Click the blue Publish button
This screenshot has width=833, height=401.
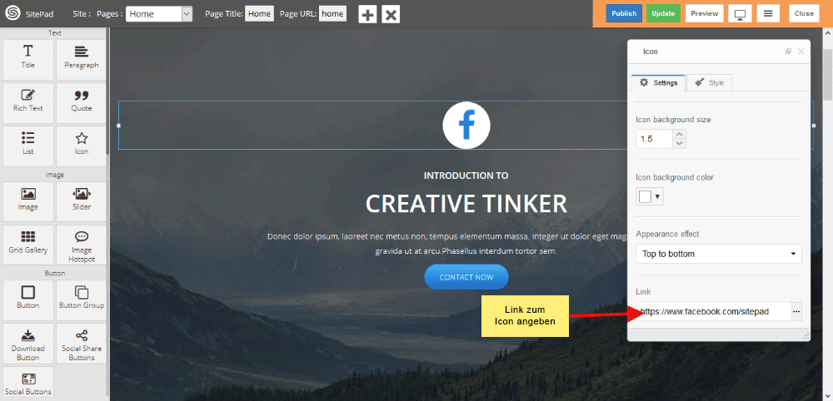(x=624, y=14)
